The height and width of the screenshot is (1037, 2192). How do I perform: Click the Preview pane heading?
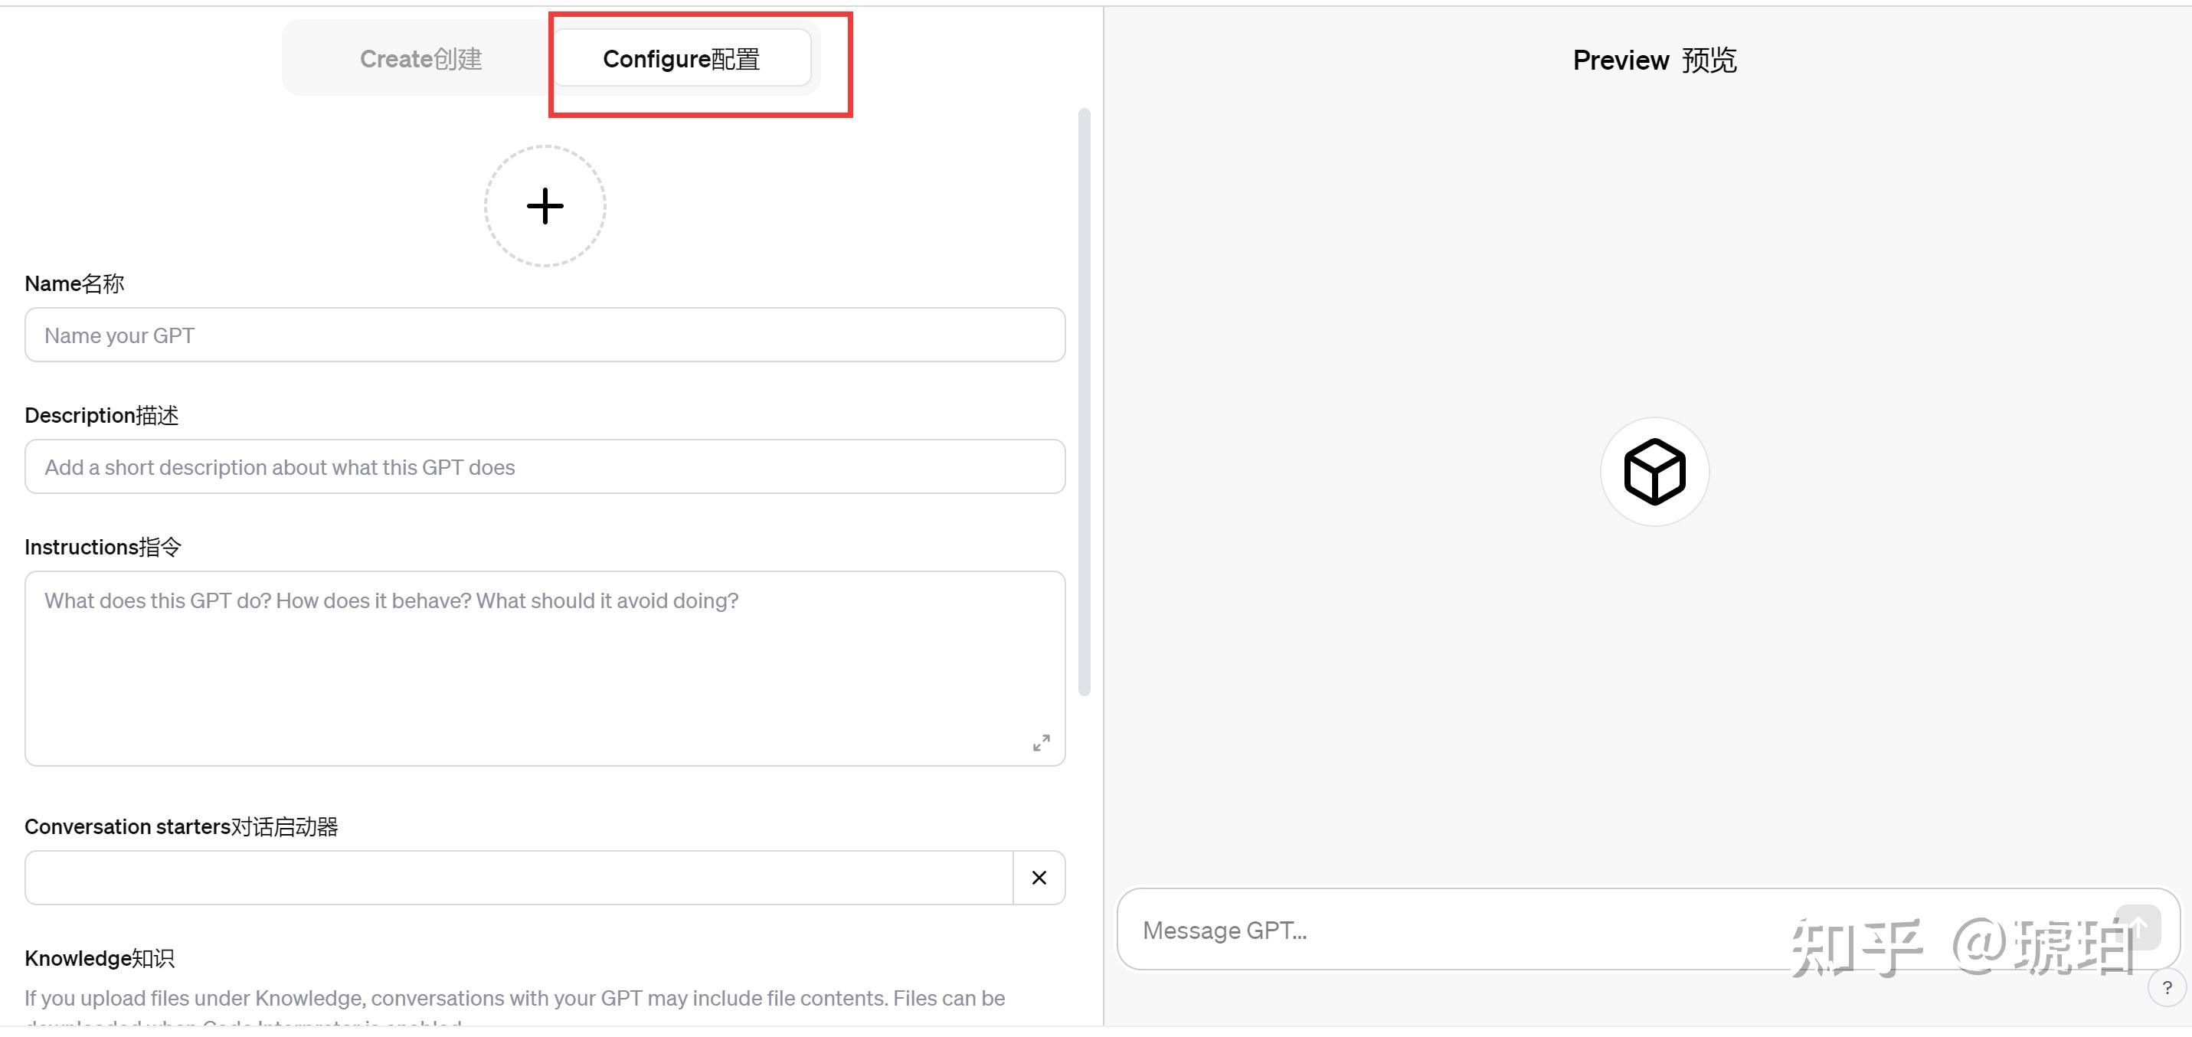coord(1654,61)
